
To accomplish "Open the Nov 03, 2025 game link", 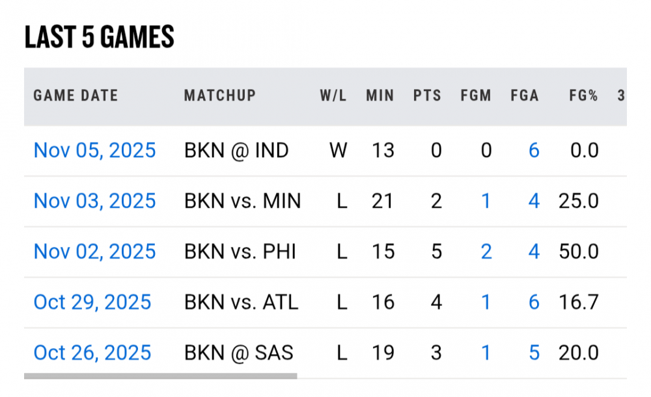I will pos(94,201).
